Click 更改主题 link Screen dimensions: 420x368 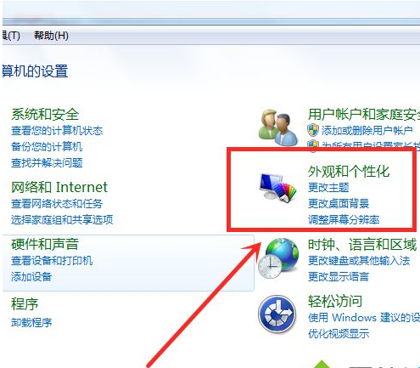pyautogui.click(x=328, y=187)
